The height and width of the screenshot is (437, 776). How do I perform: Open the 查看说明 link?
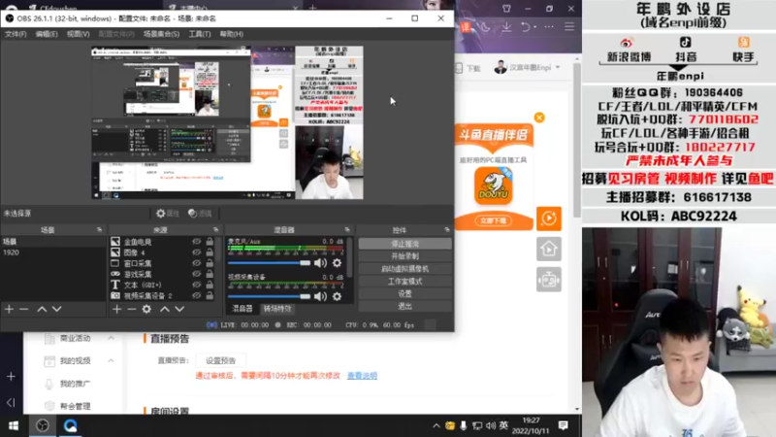(x=362, y=376)
